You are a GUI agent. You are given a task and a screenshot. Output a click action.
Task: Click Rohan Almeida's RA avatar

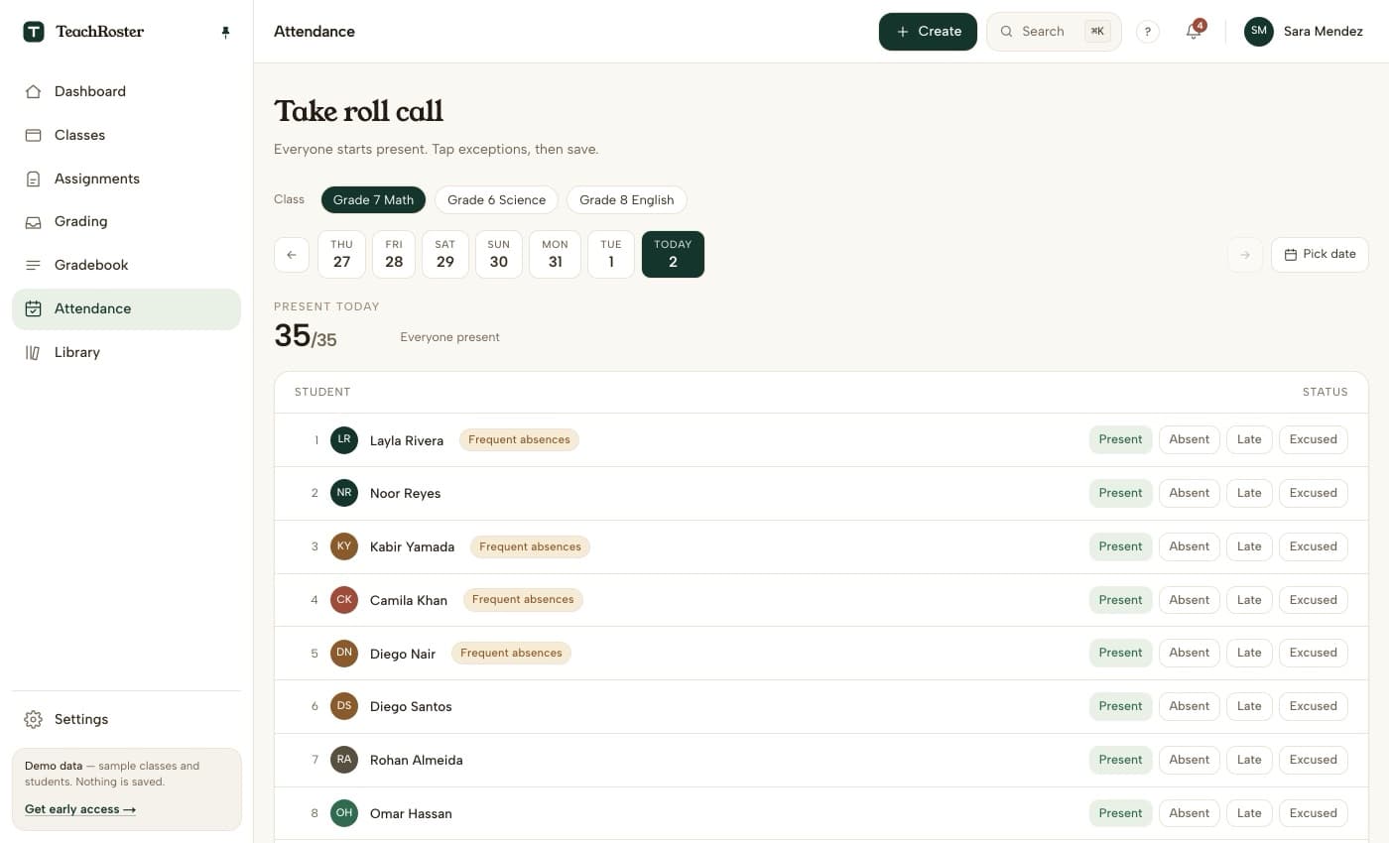click(344, 760)
